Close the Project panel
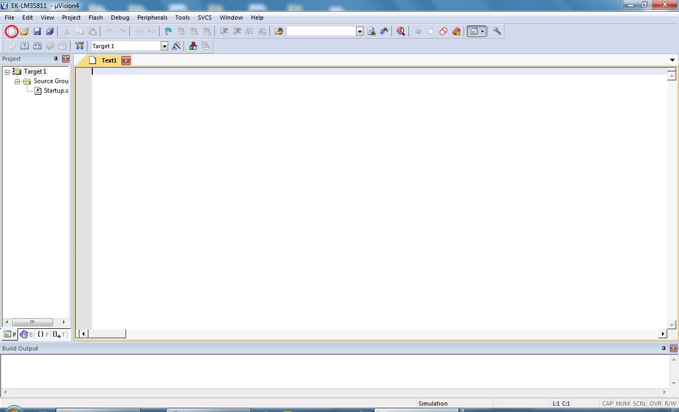679x412 pixels. point(66,59)
